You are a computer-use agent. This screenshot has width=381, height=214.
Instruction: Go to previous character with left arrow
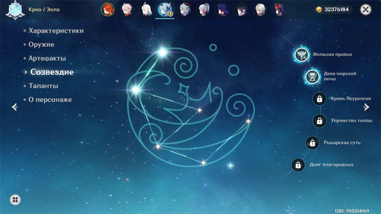[x=15, y=107]
